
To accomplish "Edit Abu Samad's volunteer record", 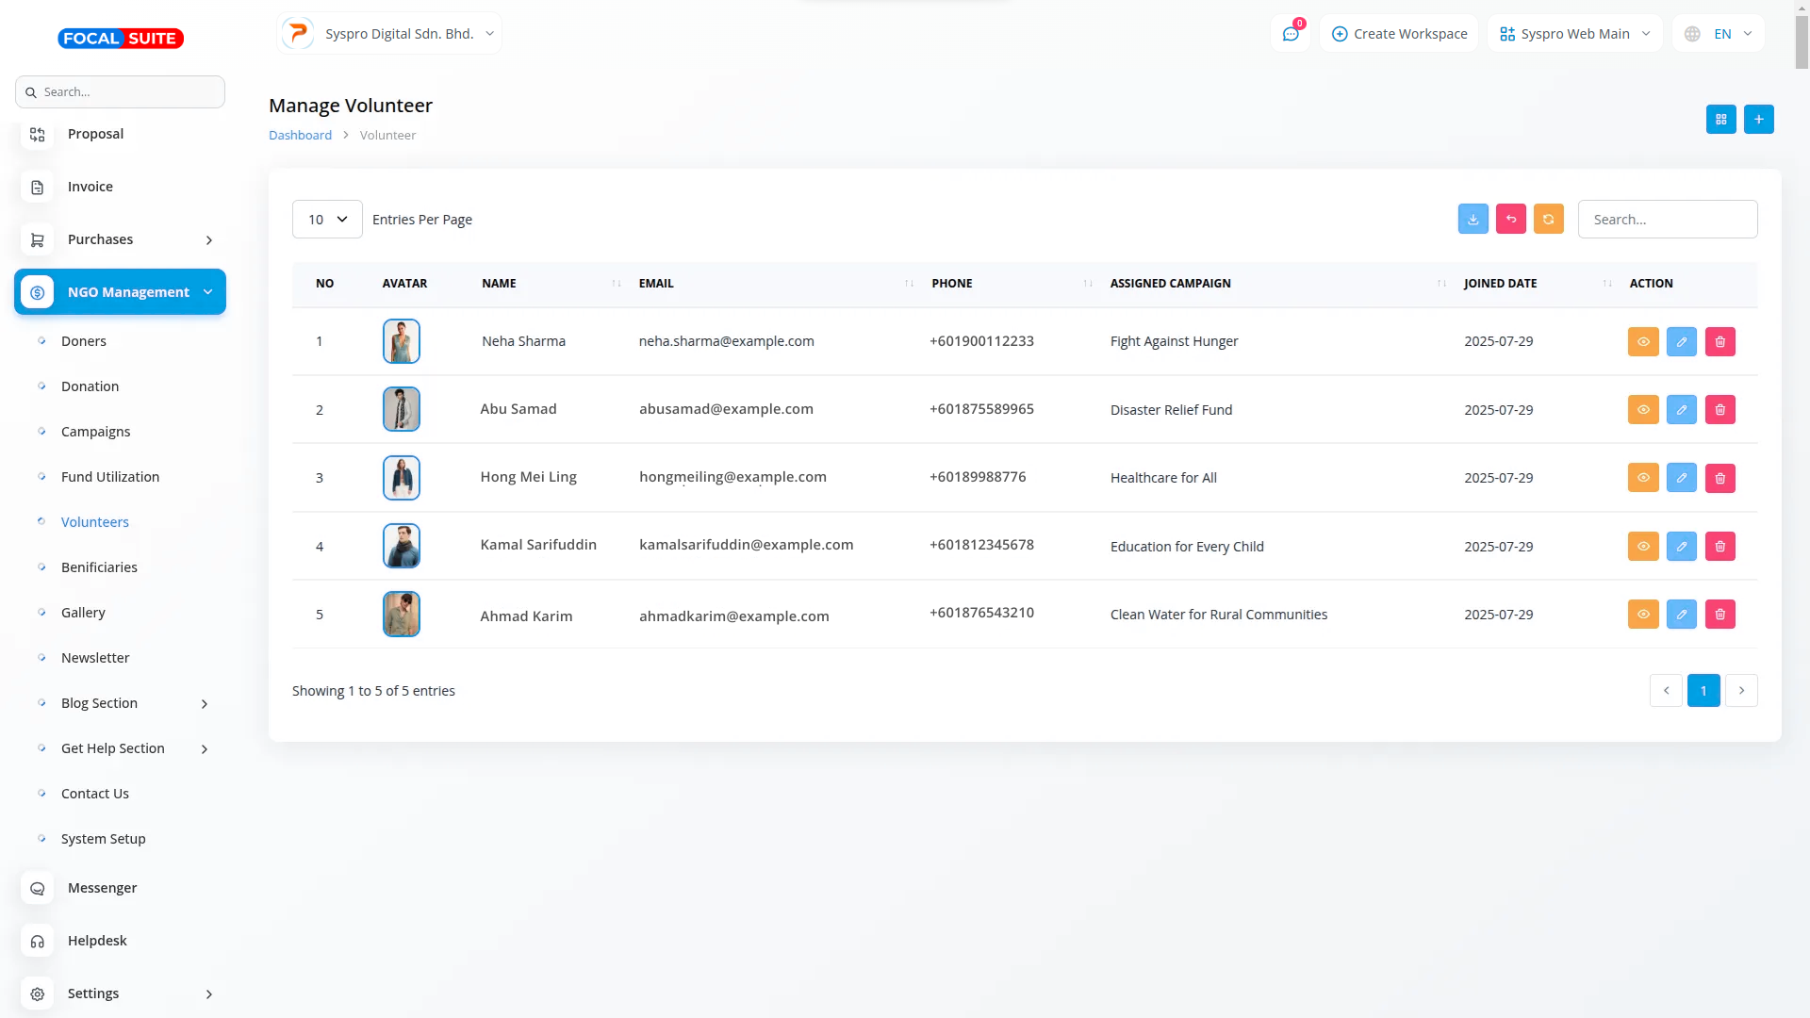I will [1681, 410].
